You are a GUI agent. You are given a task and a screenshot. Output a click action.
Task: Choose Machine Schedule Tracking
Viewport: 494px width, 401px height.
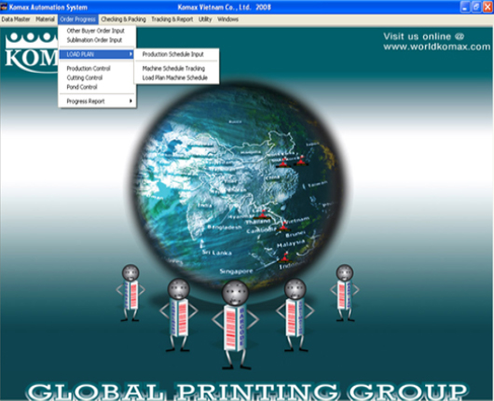tap(173, 68)
